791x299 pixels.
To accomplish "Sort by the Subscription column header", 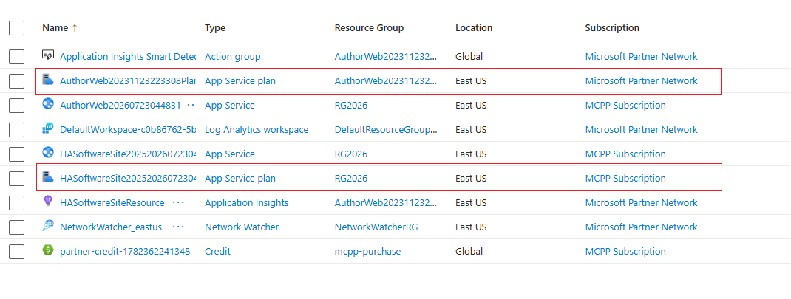I will click(x=612, y=28).
